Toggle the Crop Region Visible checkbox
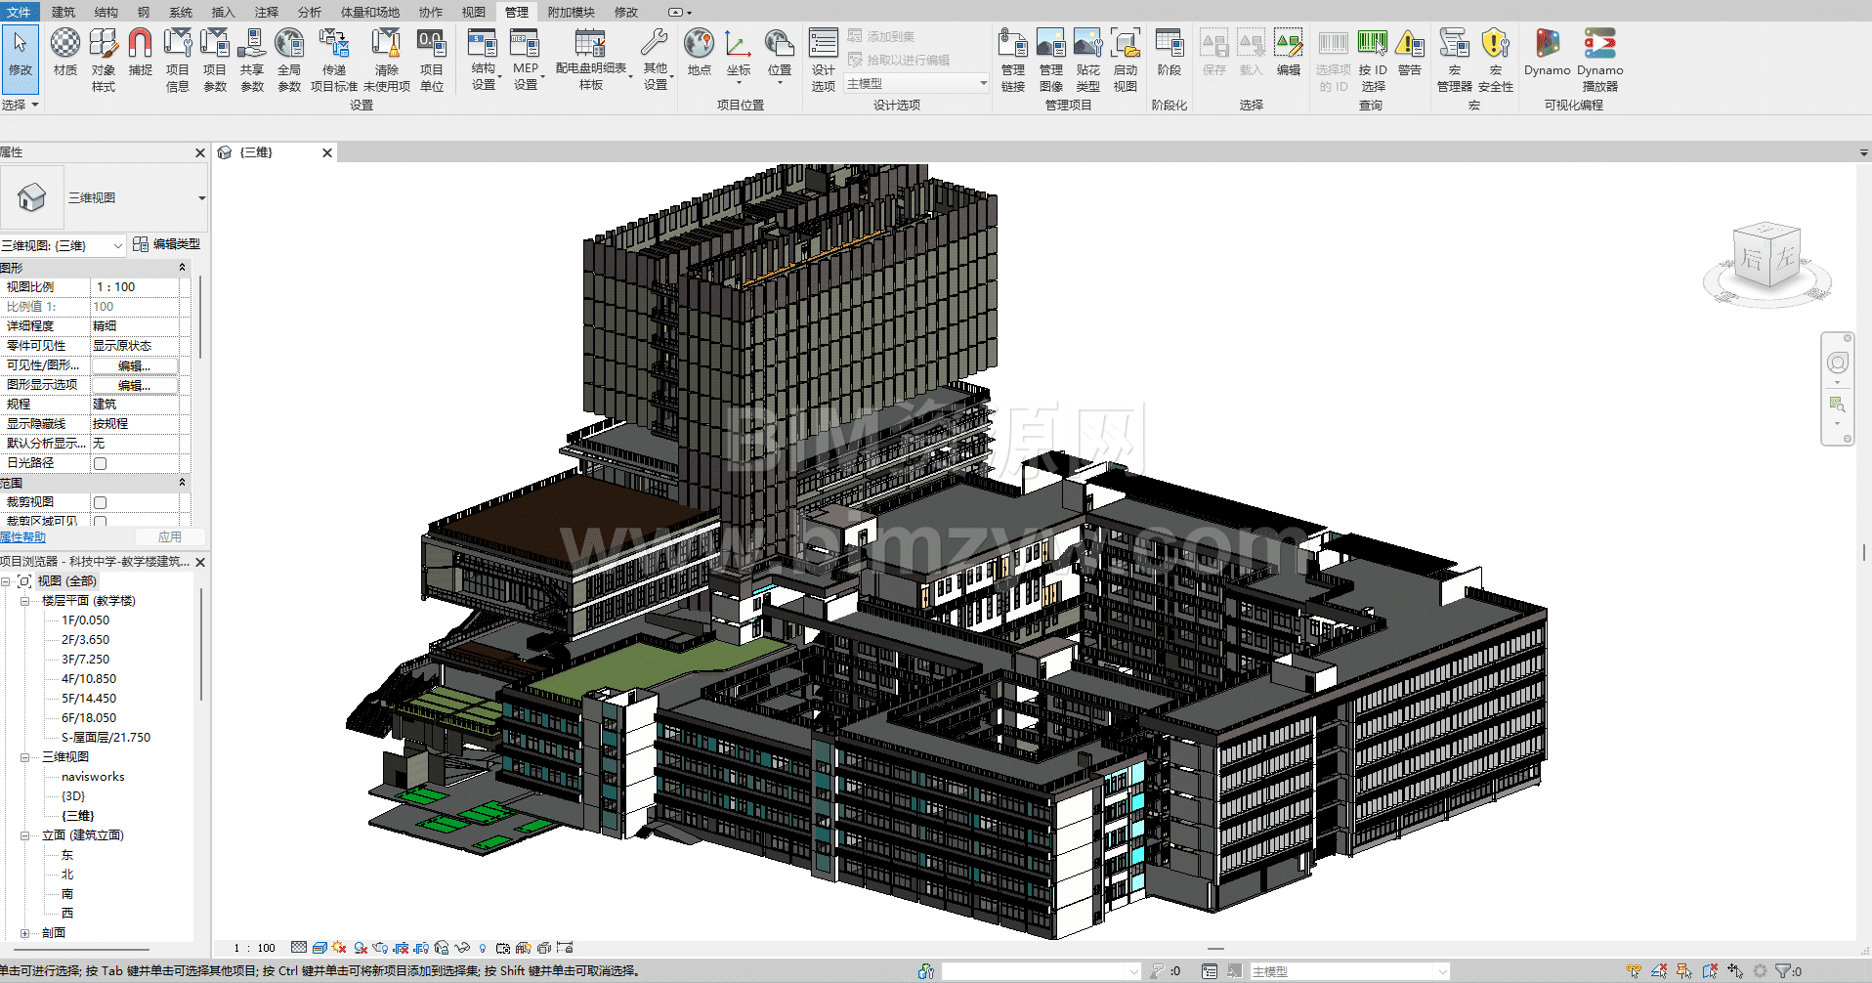This screenshot has height=983, width=1872. (x=100, y=521)
